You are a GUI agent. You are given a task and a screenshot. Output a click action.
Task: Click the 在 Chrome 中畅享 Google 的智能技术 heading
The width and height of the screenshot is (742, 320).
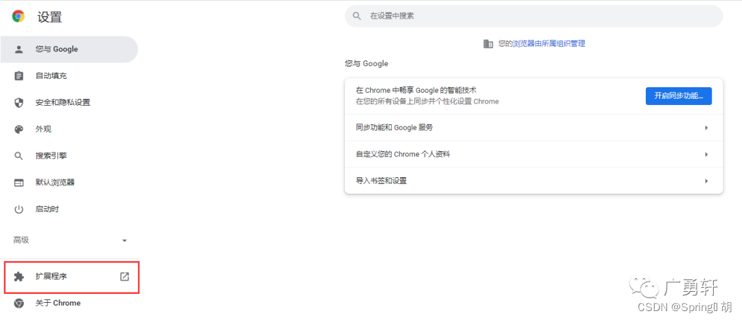416,90
